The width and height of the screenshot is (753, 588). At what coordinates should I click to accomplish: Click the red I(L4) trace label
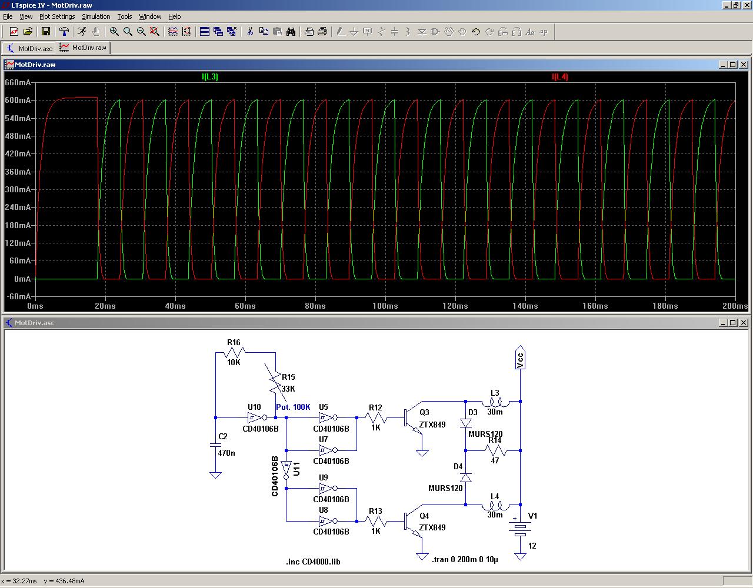pyautogui.click(x=559, y=77)
